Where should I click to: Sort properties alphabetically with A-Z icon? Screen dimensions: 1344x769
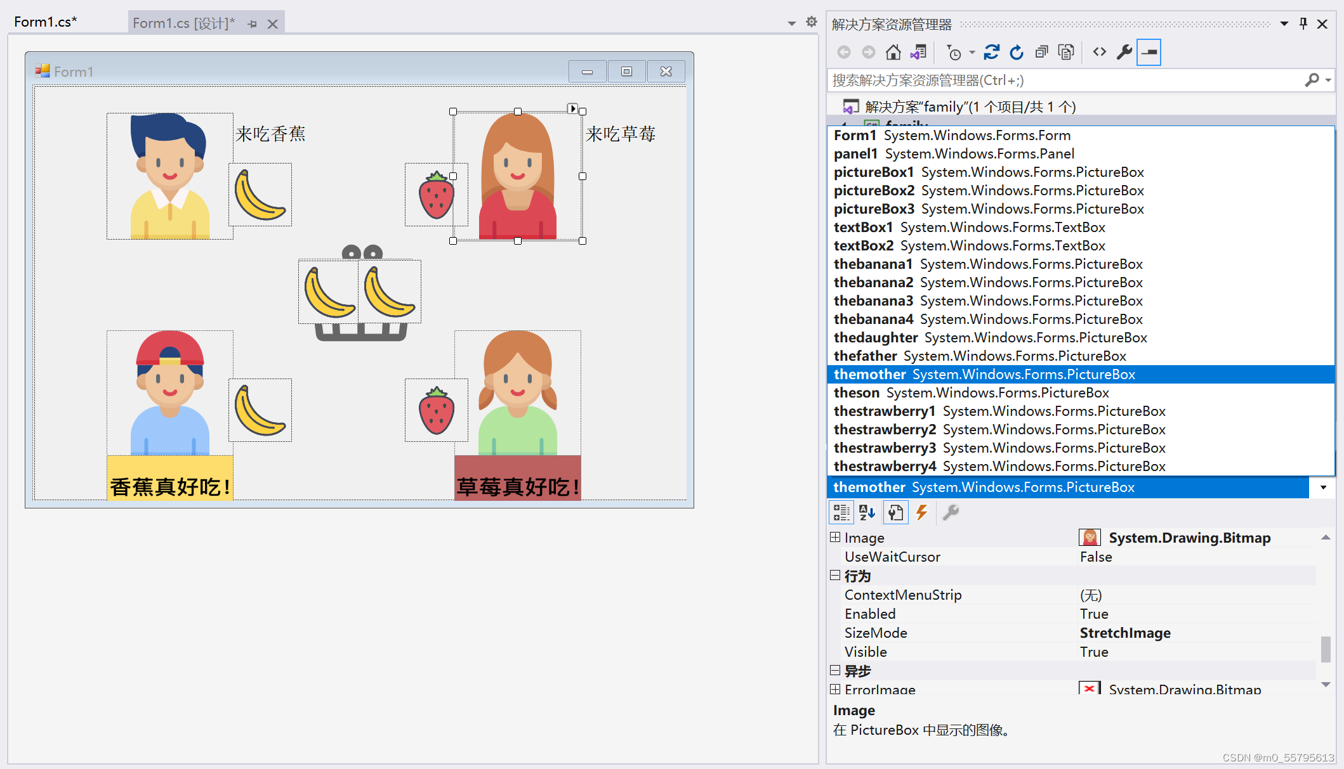867,512
